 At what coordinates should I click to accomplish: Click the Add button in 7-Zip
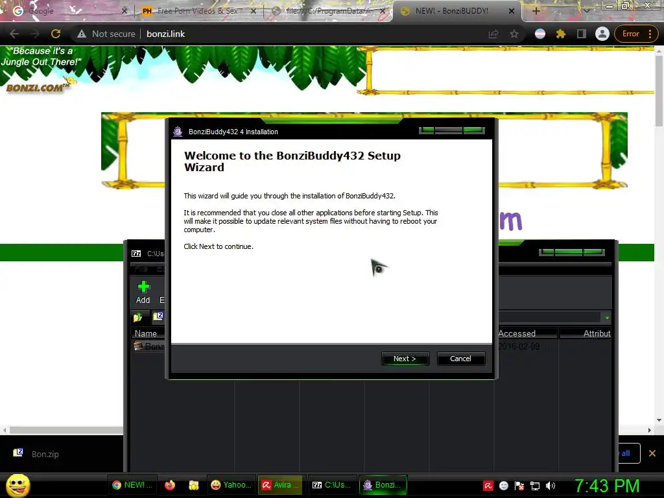143,292
